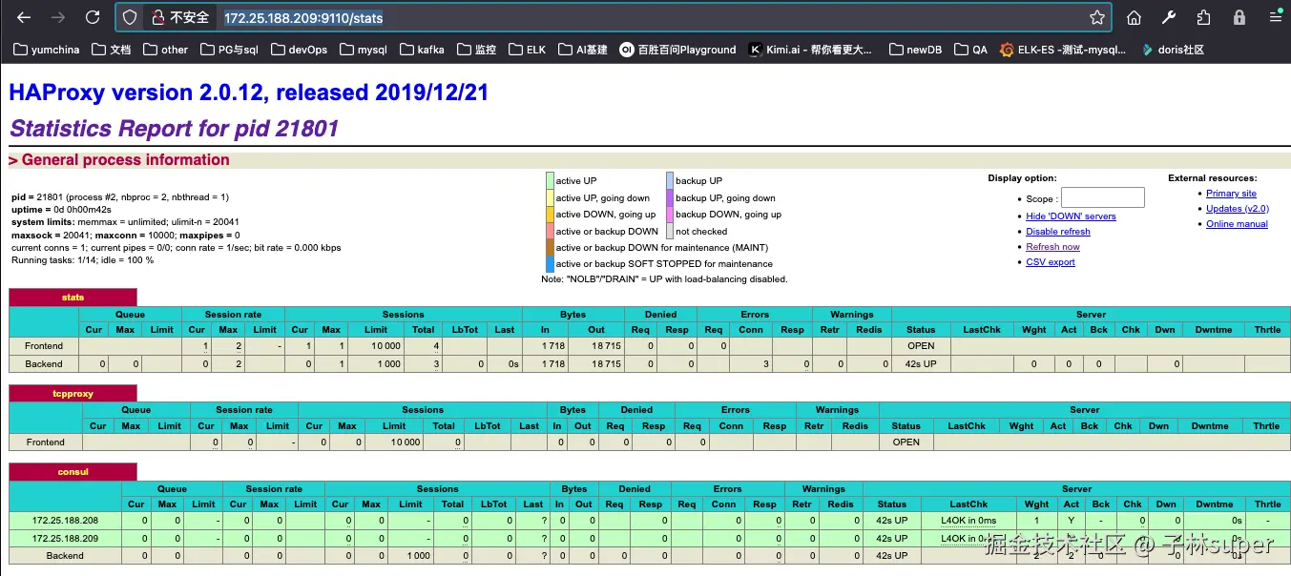Screen dimensions: 1291x576
Task: Open the ELK bookmark folder
Action: (528, 50)
